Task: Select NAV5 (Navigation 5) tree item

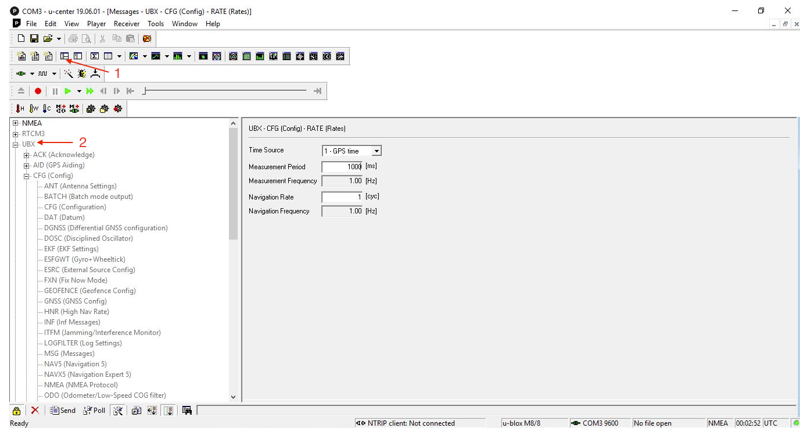Action: 76,364
